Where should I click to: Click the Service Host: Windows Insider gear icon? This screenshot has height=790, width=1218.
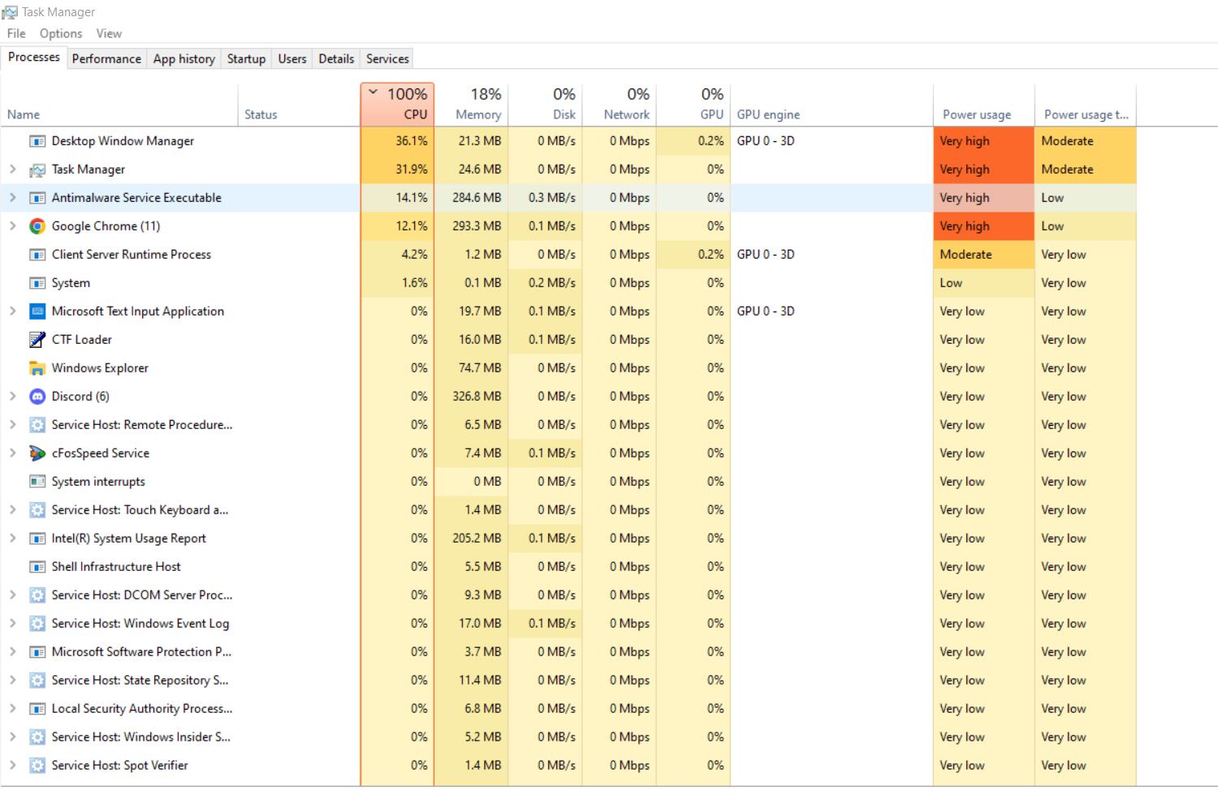[37, 737]
